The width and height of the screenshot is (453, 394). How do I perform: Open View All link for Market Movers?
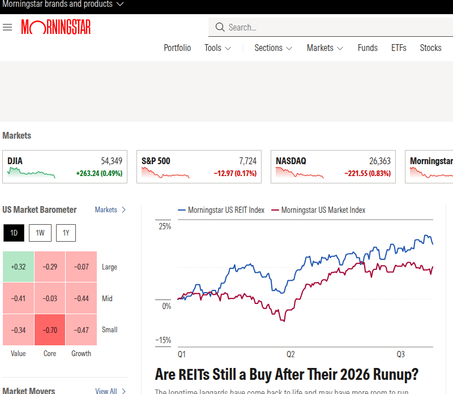point(110,391)
